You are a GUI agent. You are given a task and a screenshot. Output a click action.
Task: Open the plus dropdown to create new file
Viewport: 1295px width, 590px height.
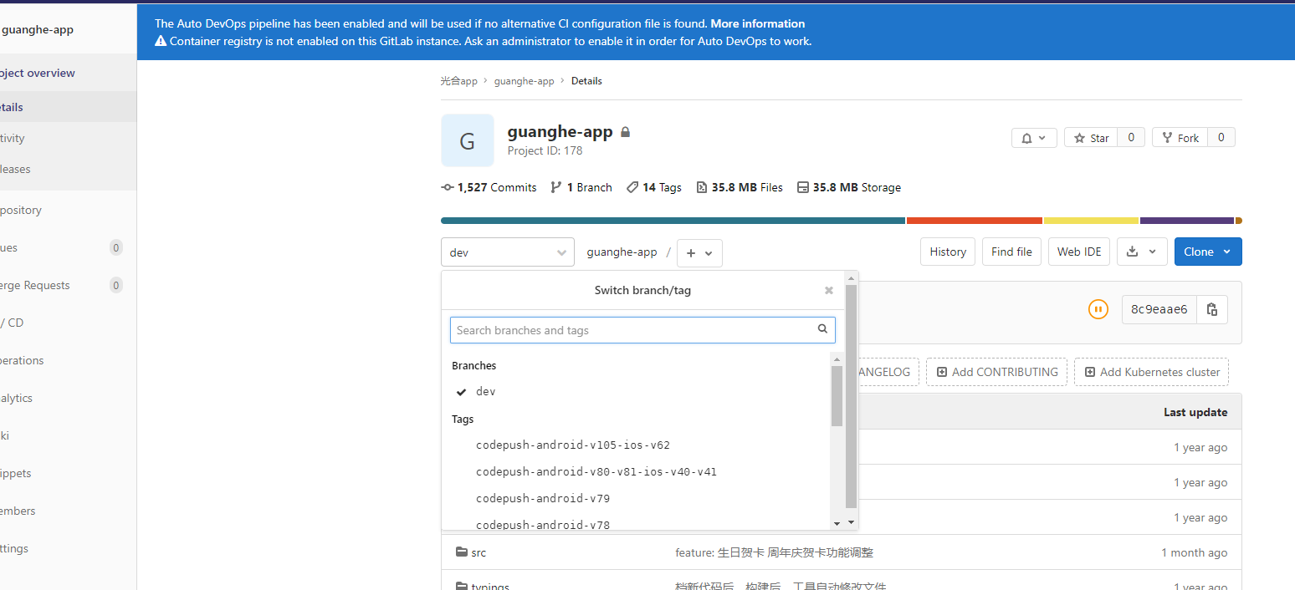pyautogui.click(x=699, y=252)
